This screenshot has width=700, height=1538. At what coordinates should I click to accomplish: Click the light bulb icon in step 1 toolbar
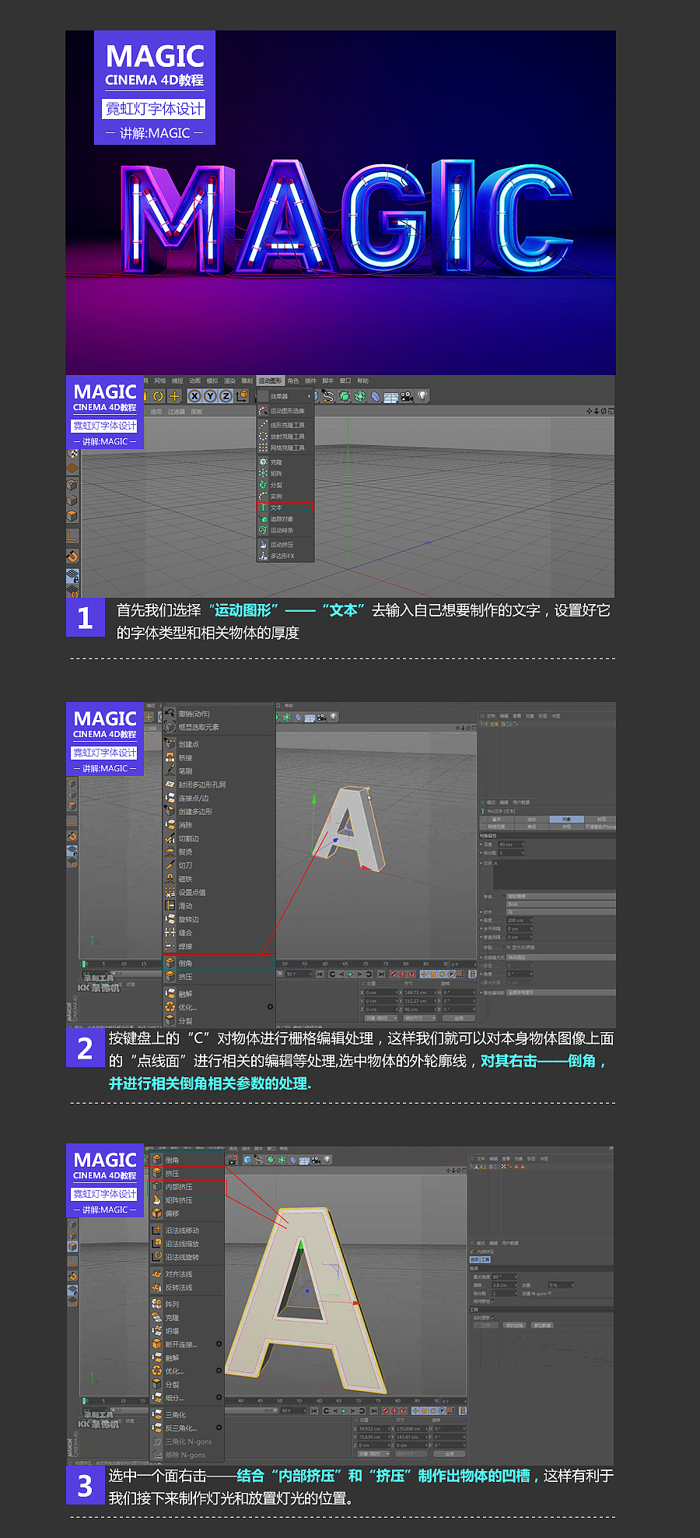pos(422,396)
